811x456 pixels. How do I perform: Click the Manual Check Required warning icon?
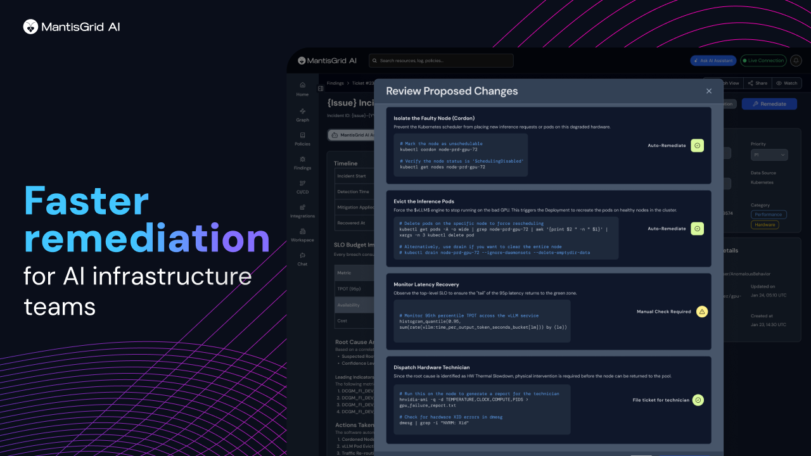(702, 312)
